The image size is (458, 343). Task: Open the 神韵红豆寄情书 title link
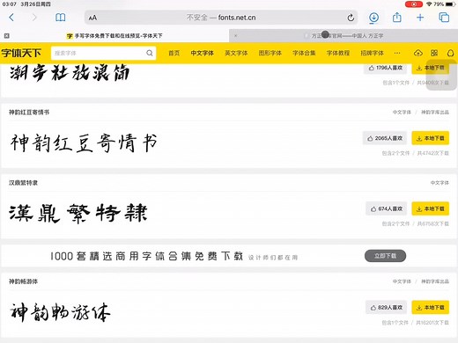[x=29, y=113]
